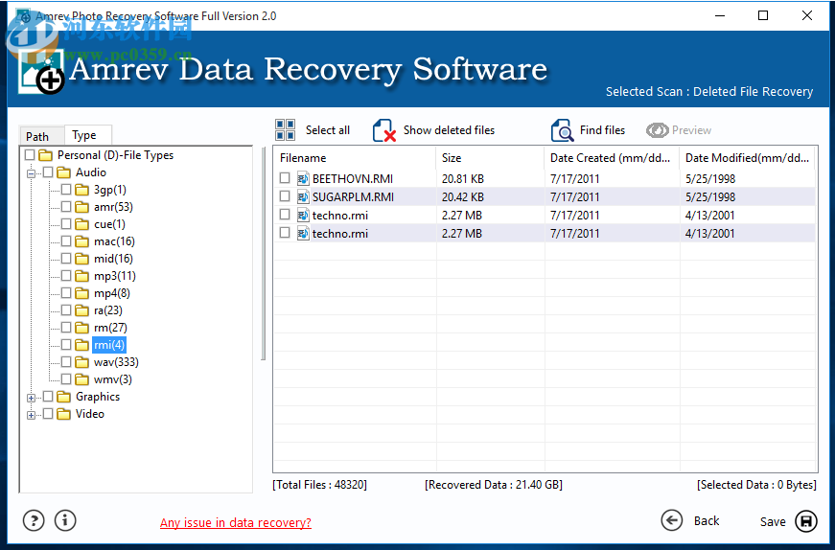Click the mp3(11) folder icon

coord(82,276)
